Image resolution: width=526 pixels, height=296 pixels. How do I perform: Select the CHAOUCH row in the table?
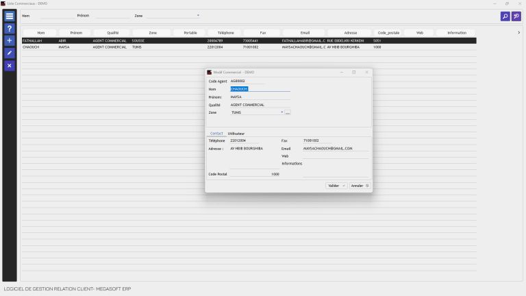coord(249,47)
